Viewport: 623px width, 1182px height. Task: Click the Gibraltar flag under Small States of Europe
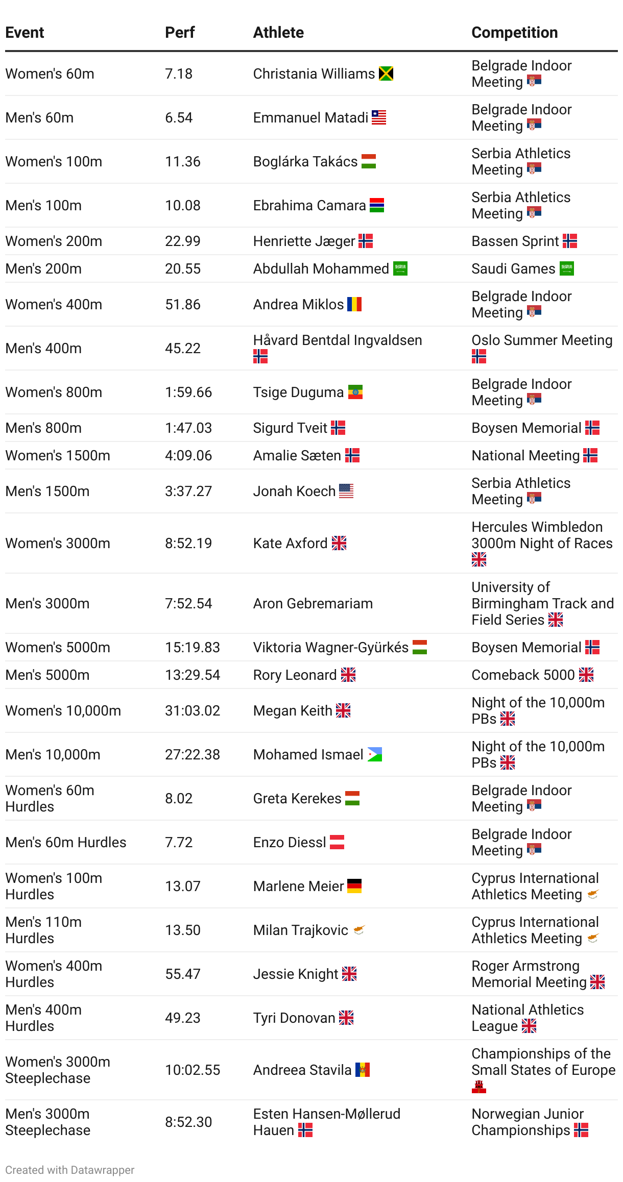pyautogui.click(x=479, y=1086)
